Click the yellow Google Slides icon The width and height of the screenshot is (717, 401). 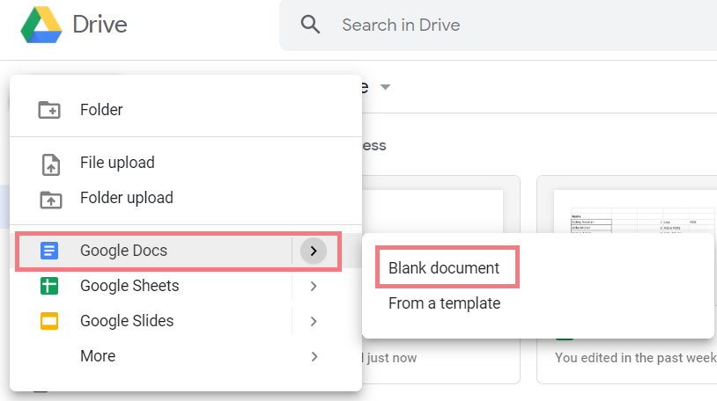[x=49, y=321]
